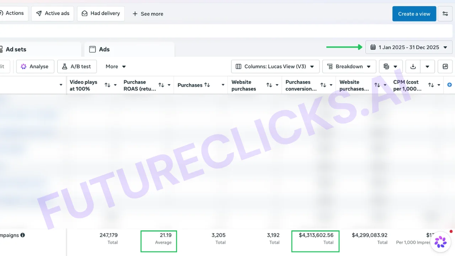Sort by Purchase ROAS column
Image resolution: width=455 pixels, height=256 pixels.
pos(161,85)
